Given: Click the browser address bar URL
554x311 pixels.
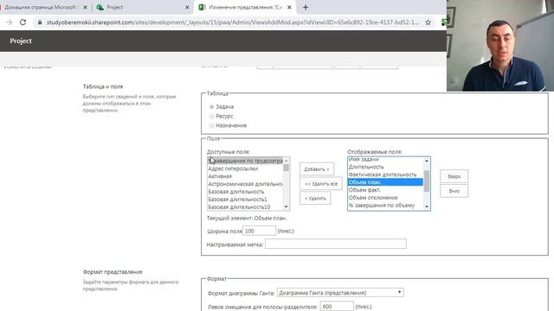Looking at the screenshot, I should pyautogui.click(x=232, y=22).
